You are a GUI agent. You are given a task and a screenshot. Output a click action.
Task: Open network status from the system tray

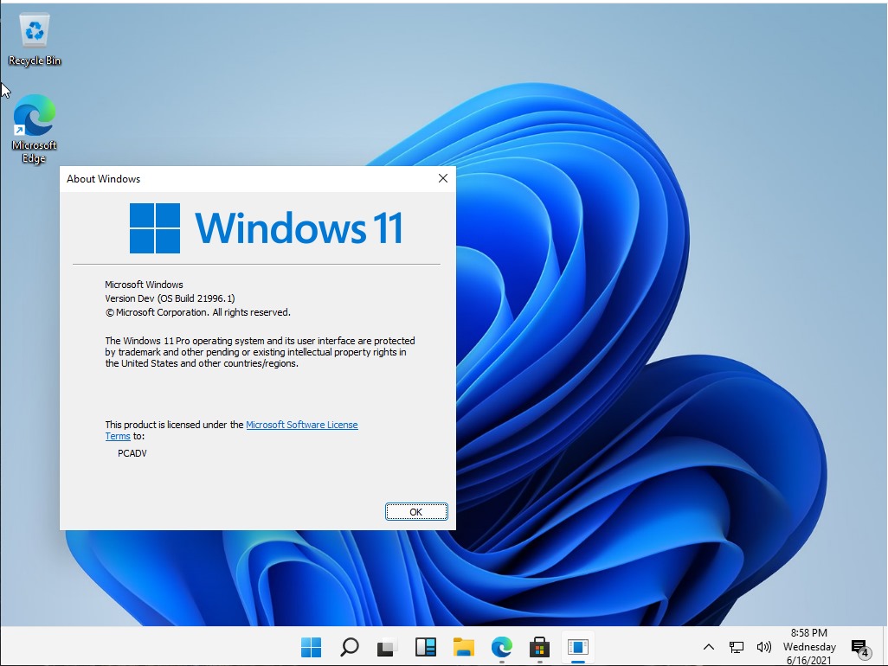coord(737,646)
